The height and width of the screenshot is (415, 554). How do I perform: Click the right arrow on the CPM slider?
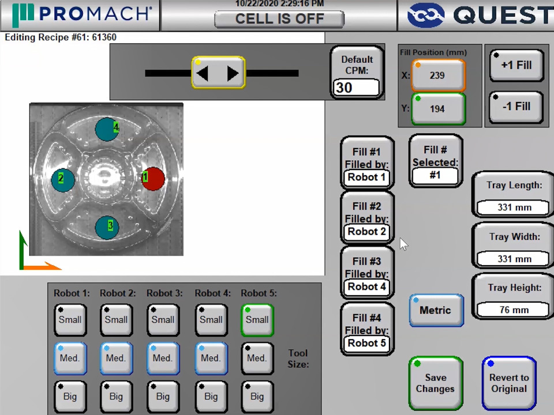tap(233, 73)
